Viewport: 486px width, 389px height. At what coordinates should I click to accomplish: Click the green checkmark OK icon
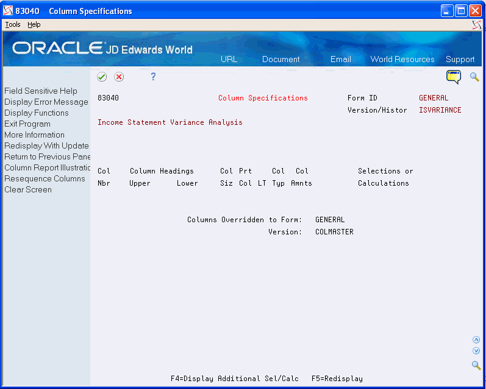pos(102,77)
